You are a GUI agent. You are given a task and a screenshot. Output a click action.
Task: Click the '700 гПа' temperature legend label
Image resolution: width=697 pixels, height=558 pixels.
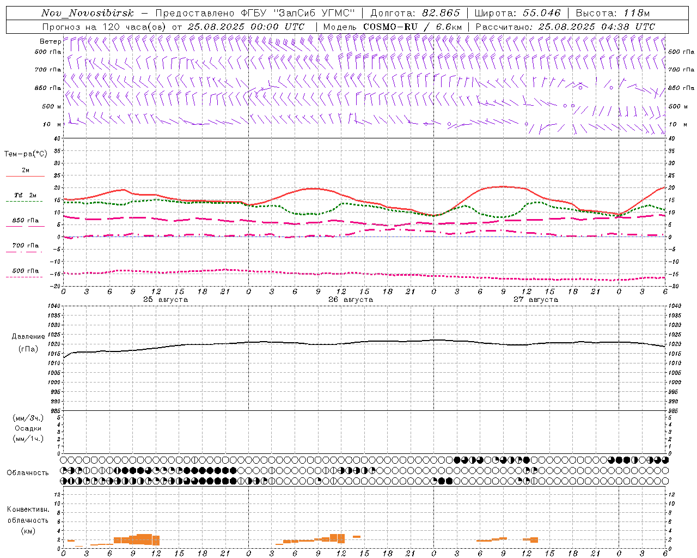tap(25, 246)
